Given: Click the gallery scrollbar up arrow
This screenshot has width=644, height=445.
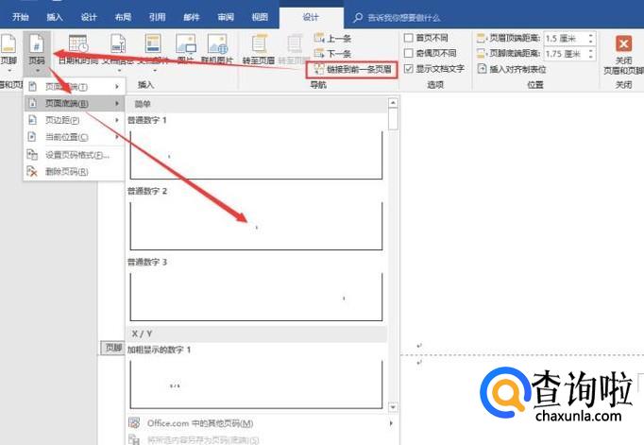Looking at the screenshot, I should tap(393, 102).
